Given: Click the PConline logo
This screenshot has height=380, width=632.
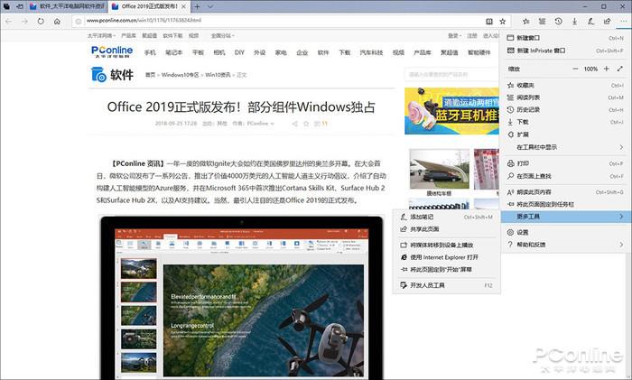Looking at the screenshot, I should coord(112,51).
